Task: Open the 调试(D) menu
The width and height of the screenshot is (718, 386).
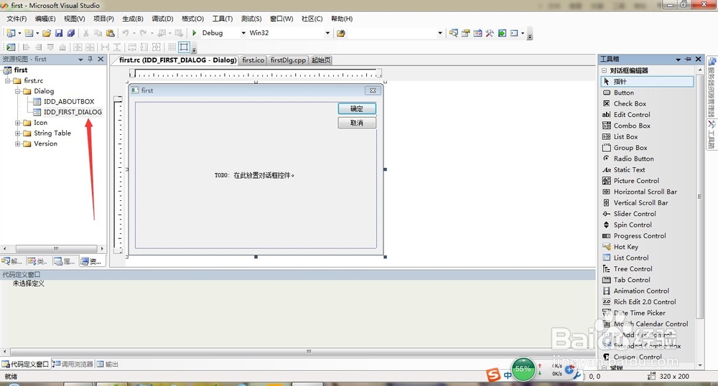Action: 162,19
